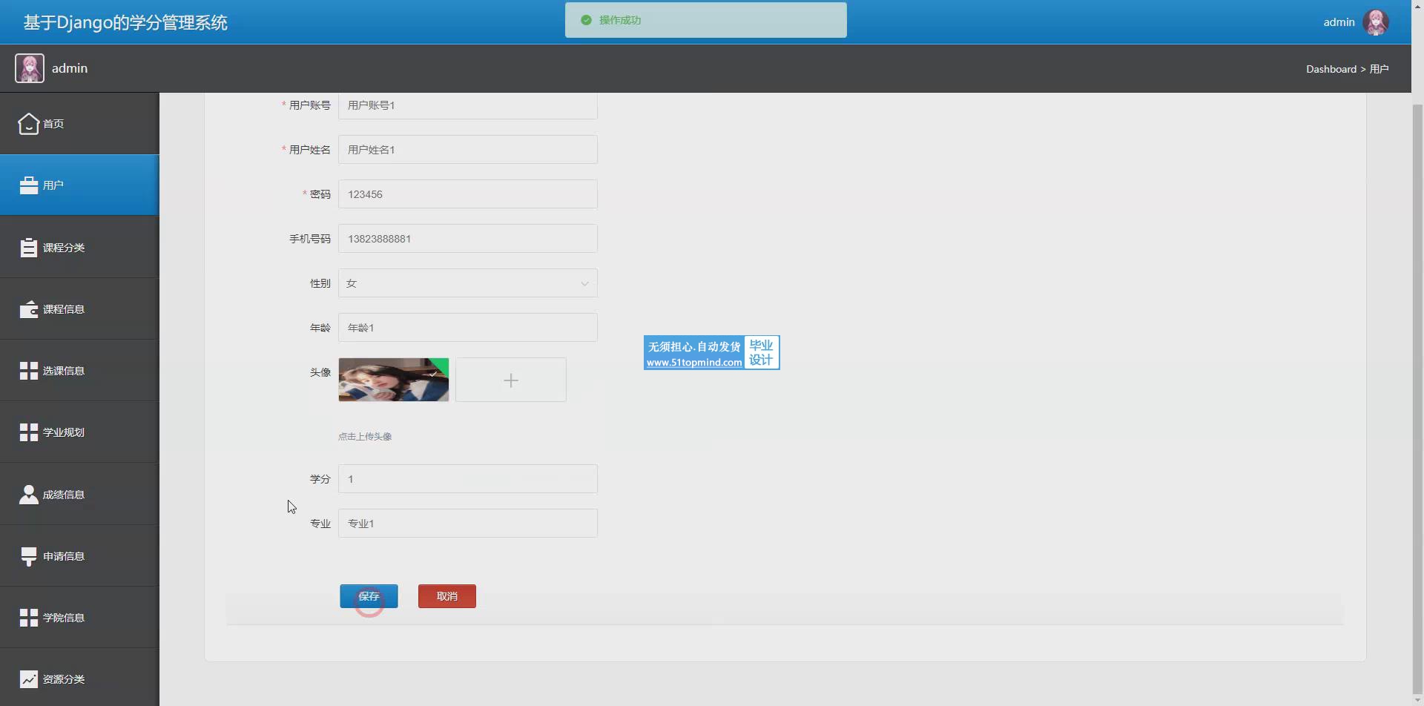
Task: Click the admin username in top header
Action: [1339, 22]
